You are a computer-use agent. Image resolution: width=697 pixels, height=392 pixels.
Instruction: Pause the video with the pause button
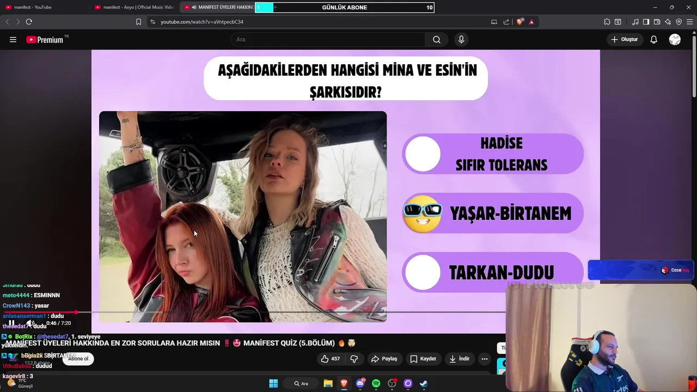click(x=11, y=323)
